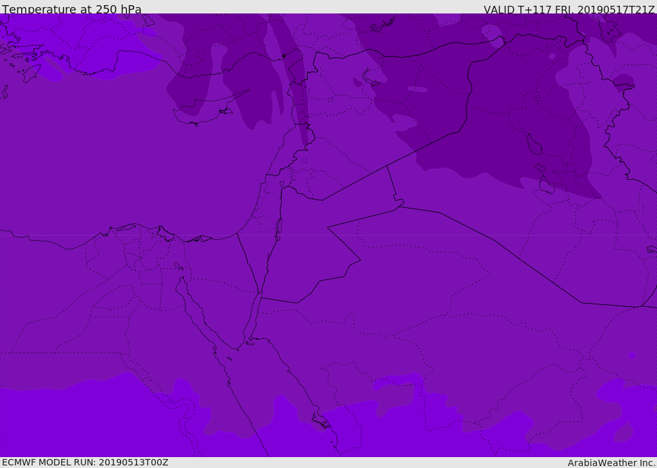This screenshot has height=468, width=657.
Task: Click the 'ArabiaWeather Inc.' credit text
Action: click(x=611, y=463)
